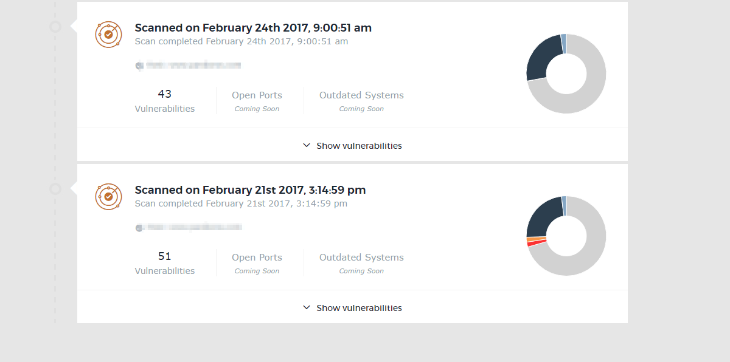
Task: Click the Scanned on February 21st 2017 heading
Action: [250, 190]
